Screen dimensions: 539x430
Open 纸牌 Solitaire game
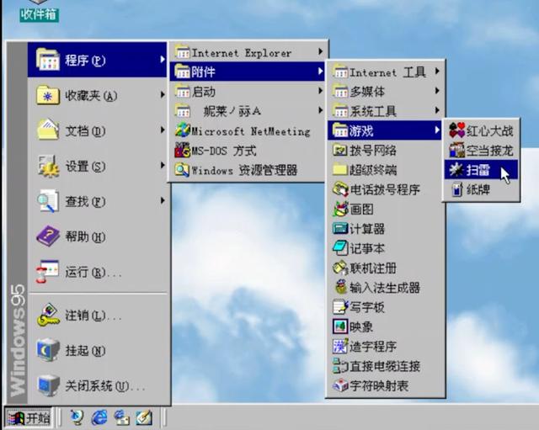[481, 189]
